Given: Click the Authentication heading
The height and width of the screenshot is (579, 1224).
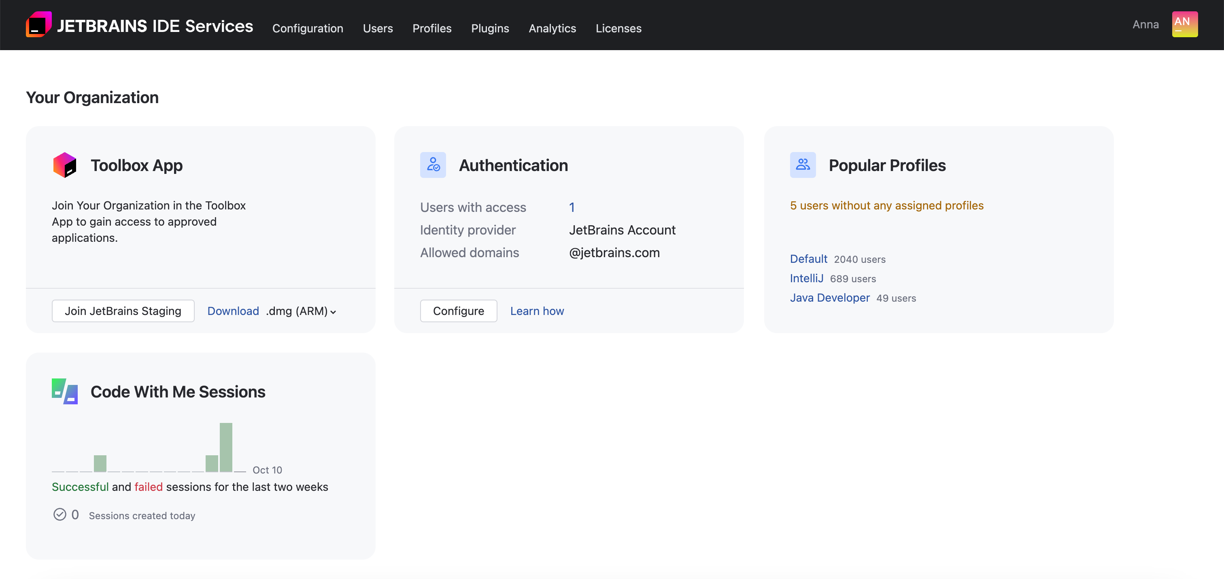Looking at the screenshot, I should 513,165.
